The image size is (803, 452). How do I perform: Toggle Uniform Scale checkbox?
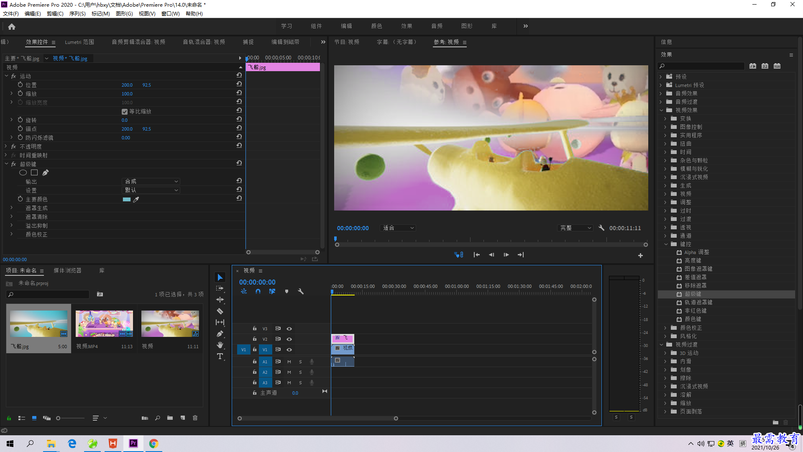[x=125, y=112]
